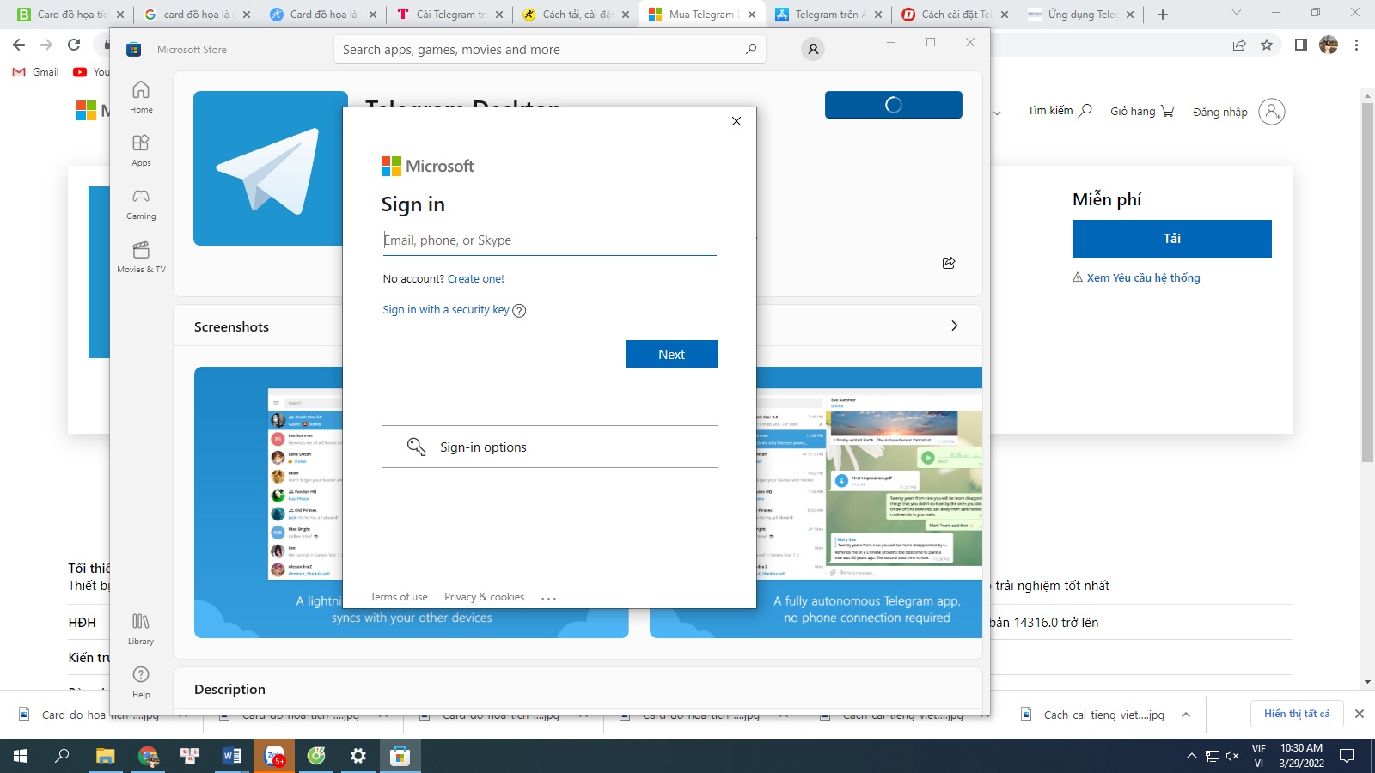This screenshot has height=773, width=1375.
Task: Expand options for Cach-cai-tieng-viet download
Action: (x=1186, y=715)
